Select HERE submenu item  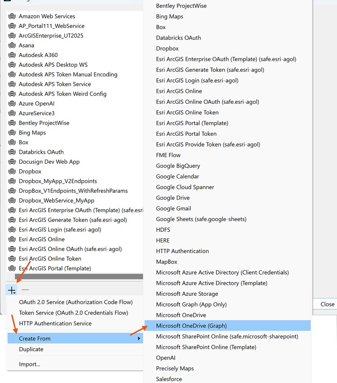pyautogui.click(x=163, y=240)
